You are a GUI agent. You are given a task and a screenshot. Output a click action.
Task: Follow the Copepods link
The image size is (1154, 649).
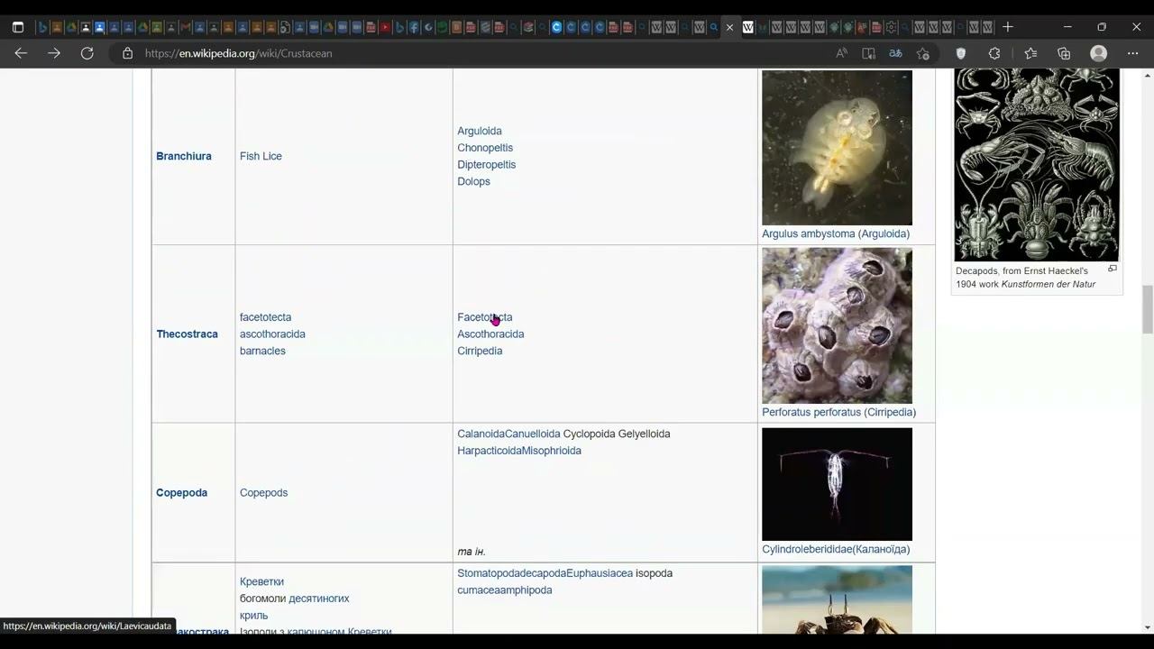click(263, 492)
